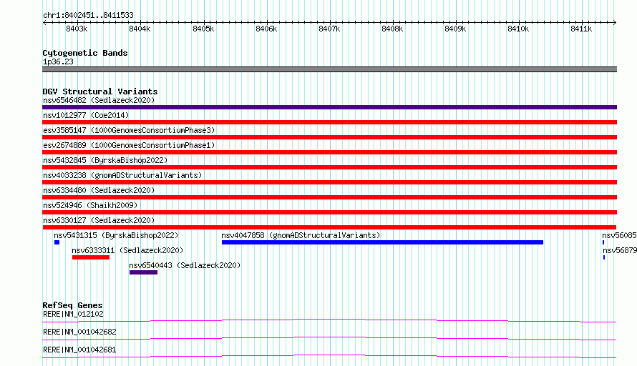This screenshot has width=637, height=366.
Task: Click the short purple nsv6540443 variant bar
Action: (143, 272)
